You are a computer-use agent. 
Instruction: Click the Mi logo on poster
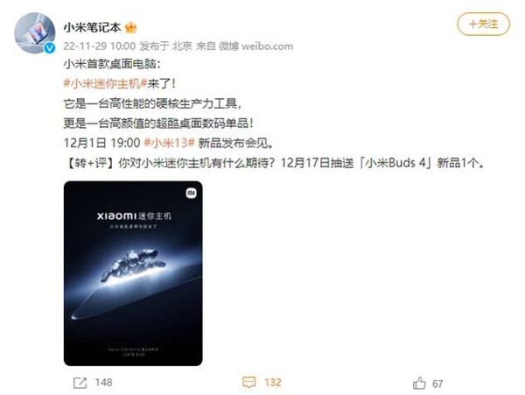tap(191, 193)
